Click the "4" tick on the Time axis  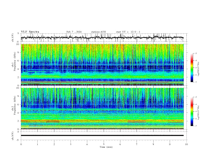(87, 144)
